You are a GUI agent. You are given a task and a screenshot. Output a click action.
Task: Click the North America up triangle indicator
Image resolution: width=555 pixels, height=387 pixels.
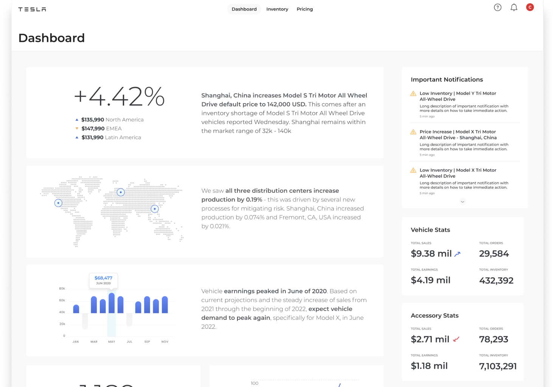coord(77,119)
